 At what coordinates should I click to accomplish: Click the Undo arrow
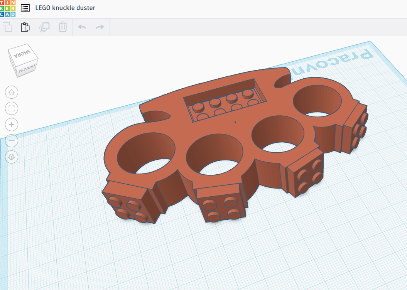pyautogui.click(x=82, y=27)
